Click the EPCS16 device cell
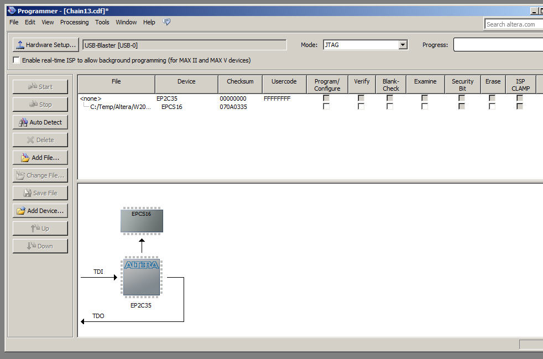Viewport: 543px width, 359px height. point(172,107)
